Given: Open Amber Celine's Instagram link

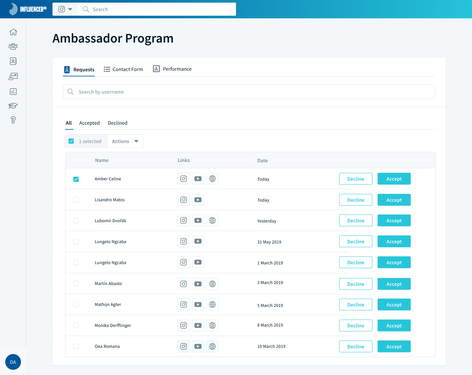Looking at the screenshot, I should 184,179.
